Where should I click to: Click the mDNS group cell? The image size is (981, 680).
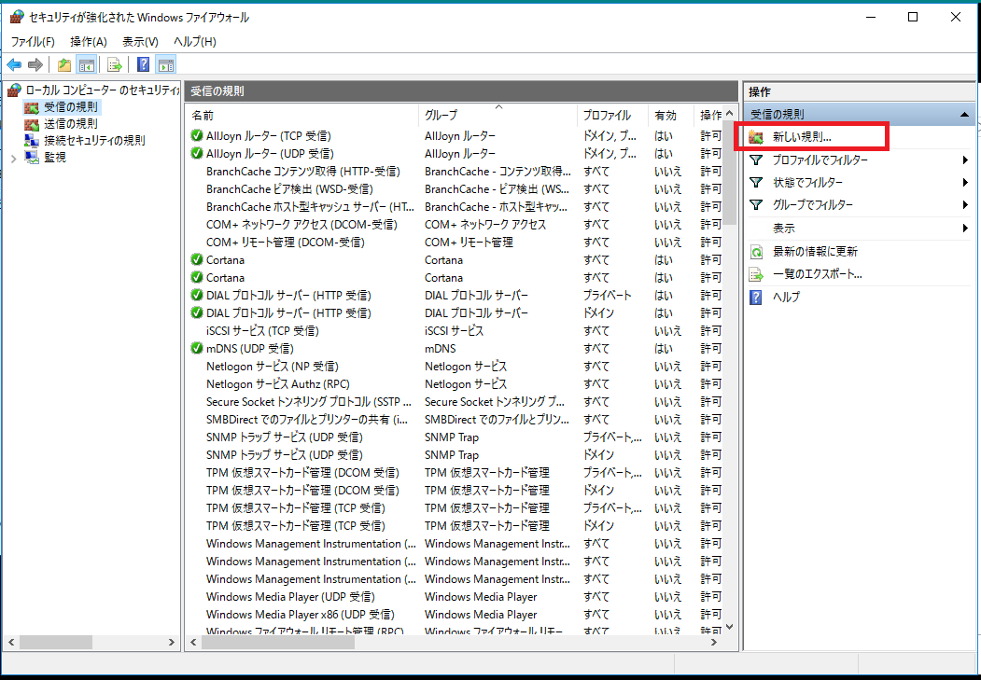[x=441, y=348]
